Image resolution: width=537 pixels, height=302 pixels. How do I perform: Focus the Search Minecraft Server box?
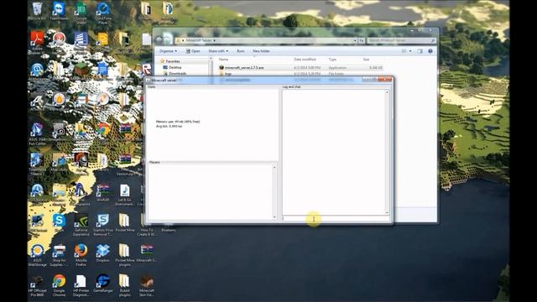click(401, 40)
